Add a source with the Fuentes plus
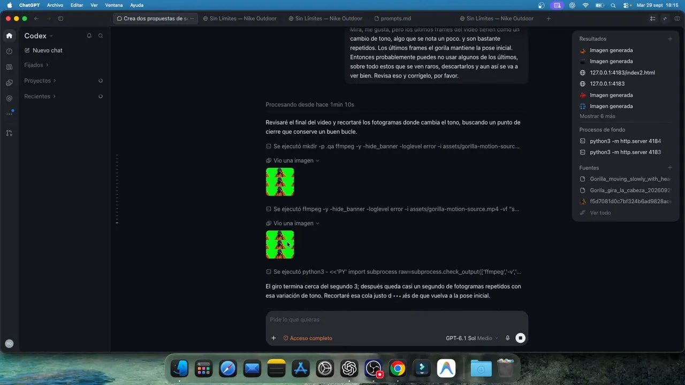 pyautogui.click(x=669, y=167)
